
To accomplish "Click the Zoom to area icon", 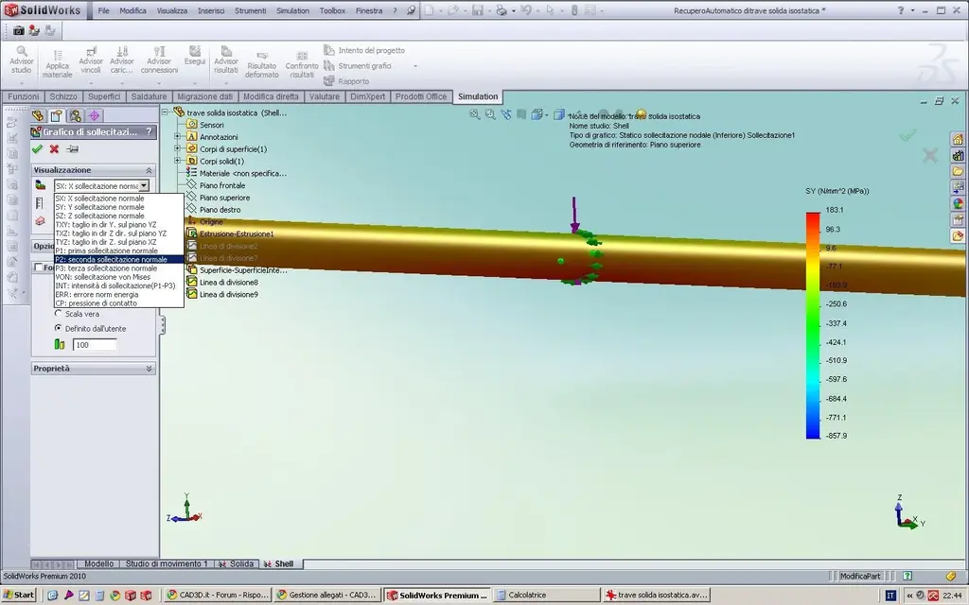I will point(490,114).
